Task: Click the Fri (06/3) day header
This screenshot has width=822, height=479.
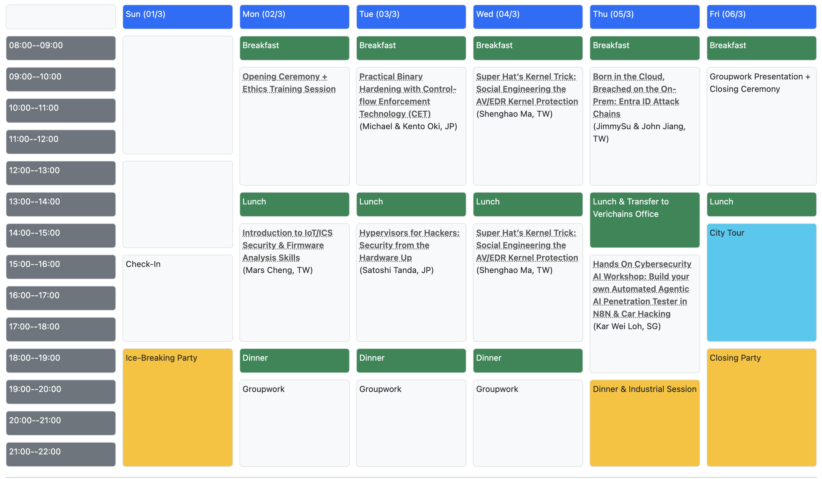Action: pos(761,17)
